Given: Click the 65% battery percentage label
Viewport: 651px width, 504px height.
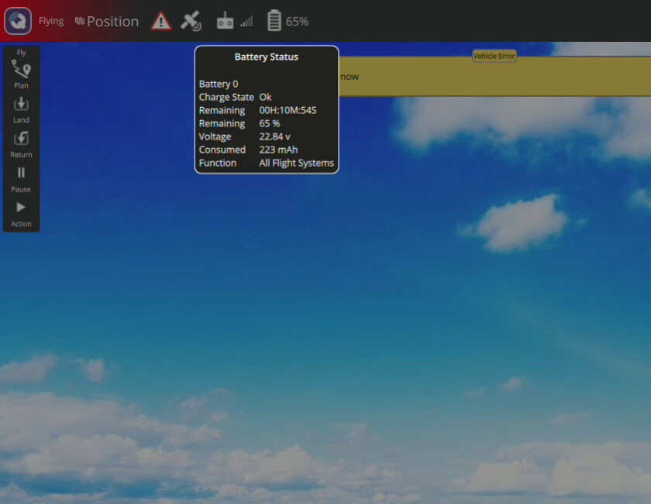Looking at the screenshot, I should pyautogui.click(x=297, y=22).
